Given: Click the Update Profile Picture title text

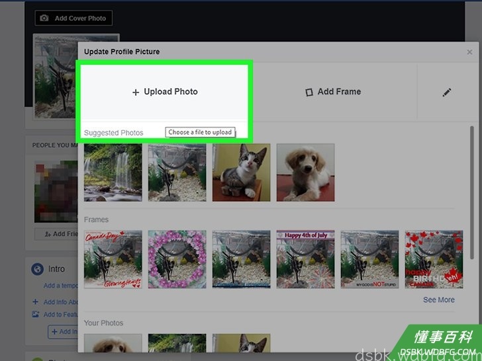Looking at the screenshot, I should (122, 52).
